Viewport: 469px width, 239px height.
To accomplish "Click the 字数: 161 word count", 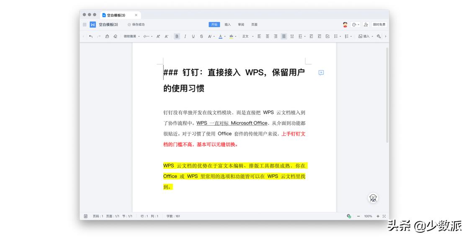I will pyautogui.click(x=173, y=216).
